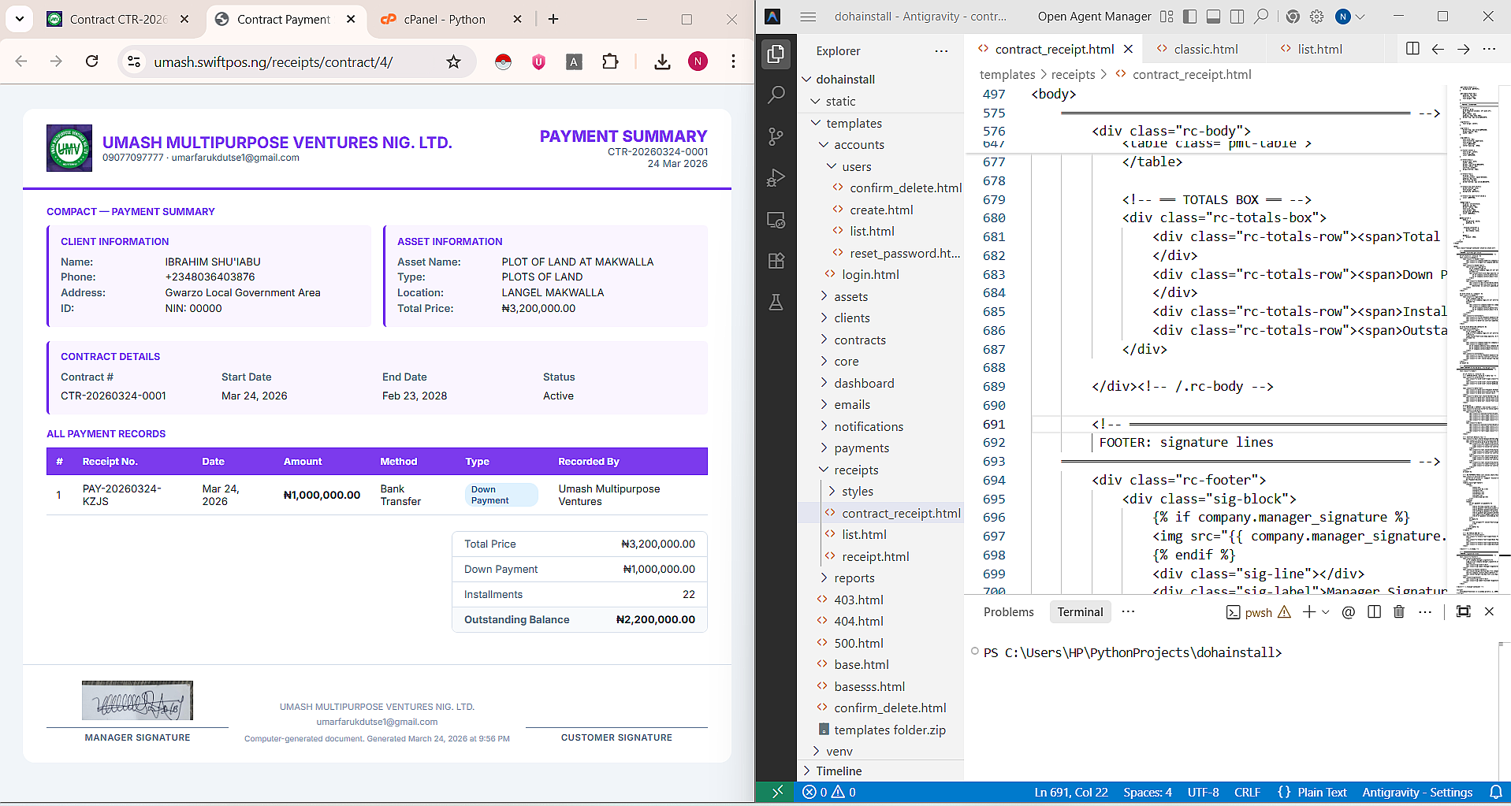Split the terminal pane

pos(1374,612)
